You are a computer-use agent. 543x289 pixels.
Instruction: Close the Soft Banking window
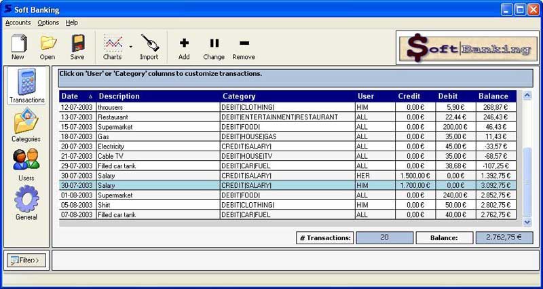[533, 9]
